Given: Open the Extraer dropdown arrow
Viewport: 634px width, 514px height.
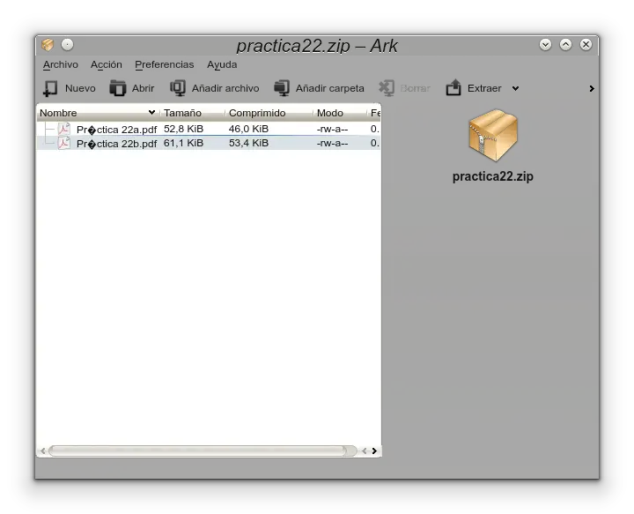Looking at the screenshot, I should [515, 88].
